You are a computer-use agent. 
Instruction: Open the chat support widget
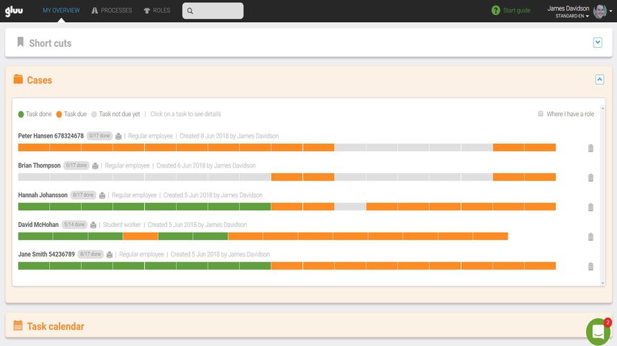pyautogui.click(x=598, y=331)
